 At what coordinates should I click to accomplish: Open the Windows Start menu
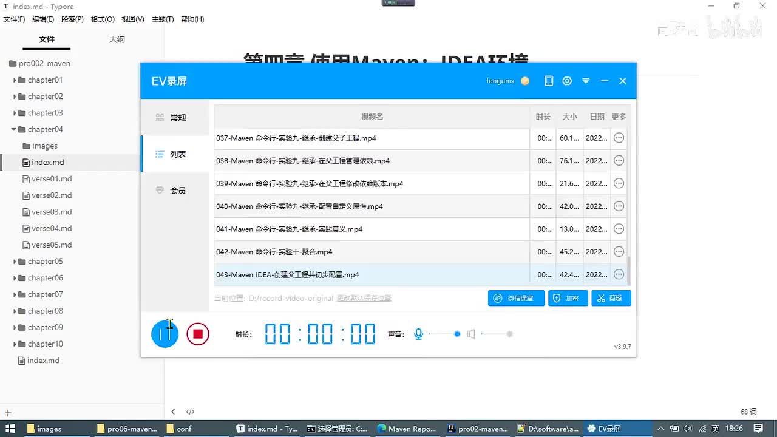(10, 429)
